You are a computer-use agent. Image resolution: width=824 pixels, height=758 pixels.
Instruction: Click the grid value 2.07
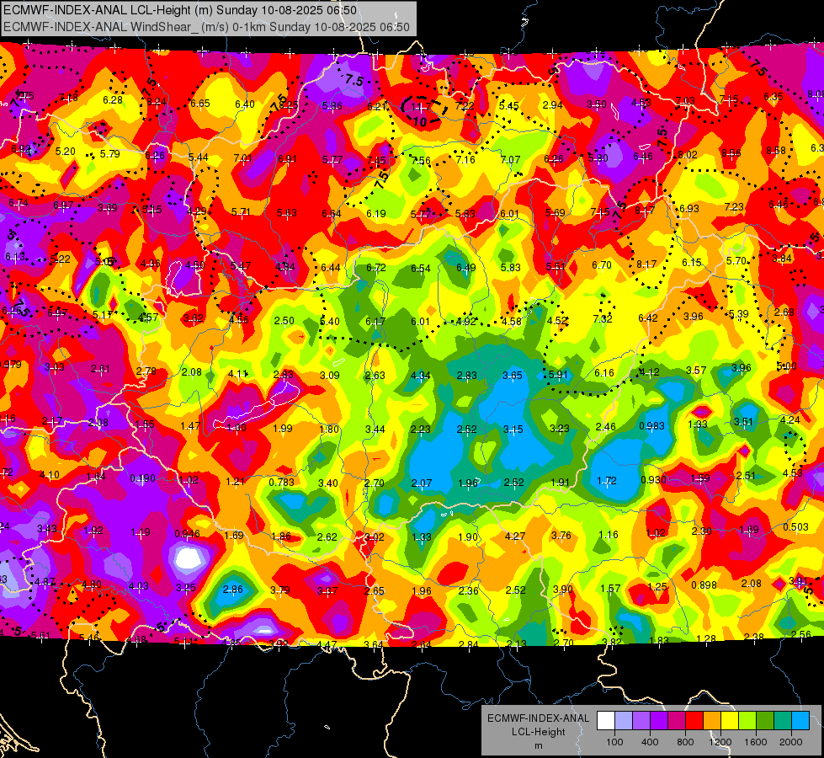point(422,483)
